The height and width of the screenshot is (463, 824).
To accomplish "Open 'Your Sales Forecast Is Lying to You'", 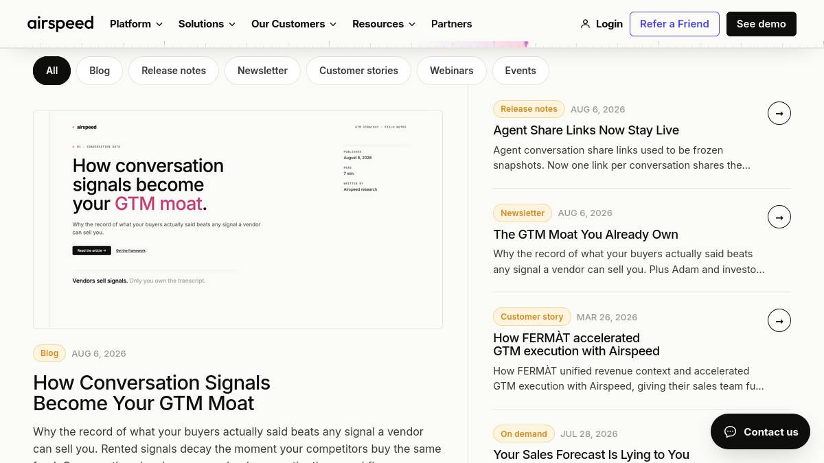I will point(591,454).
